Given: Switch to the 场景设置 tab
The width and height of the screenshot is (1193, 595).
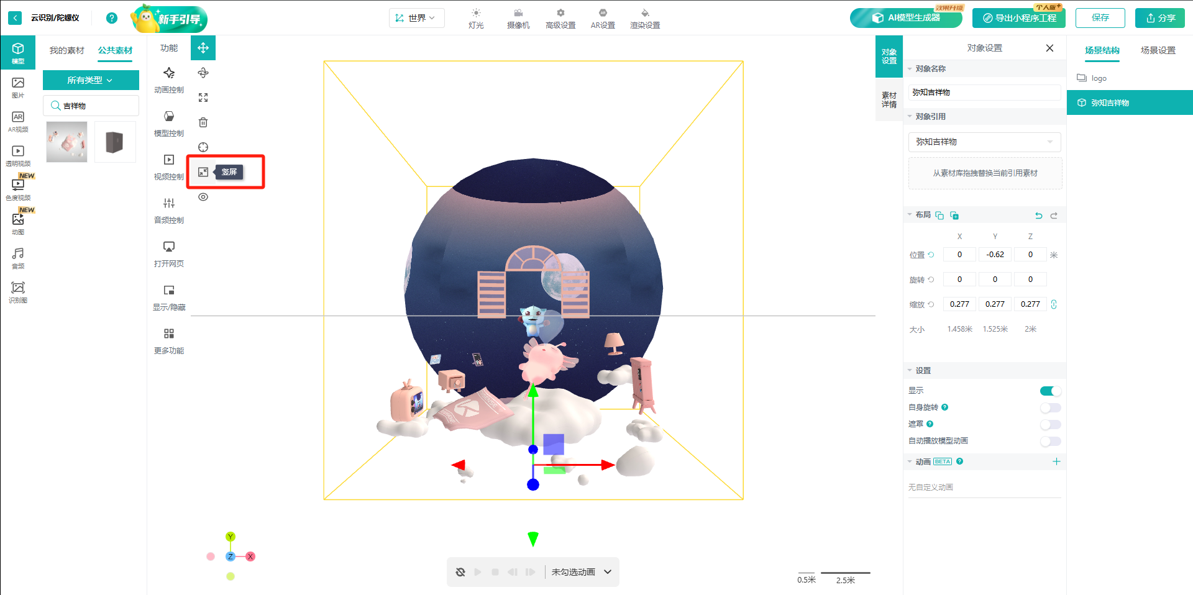Looking at the screenshot, I should (1158, 50).
